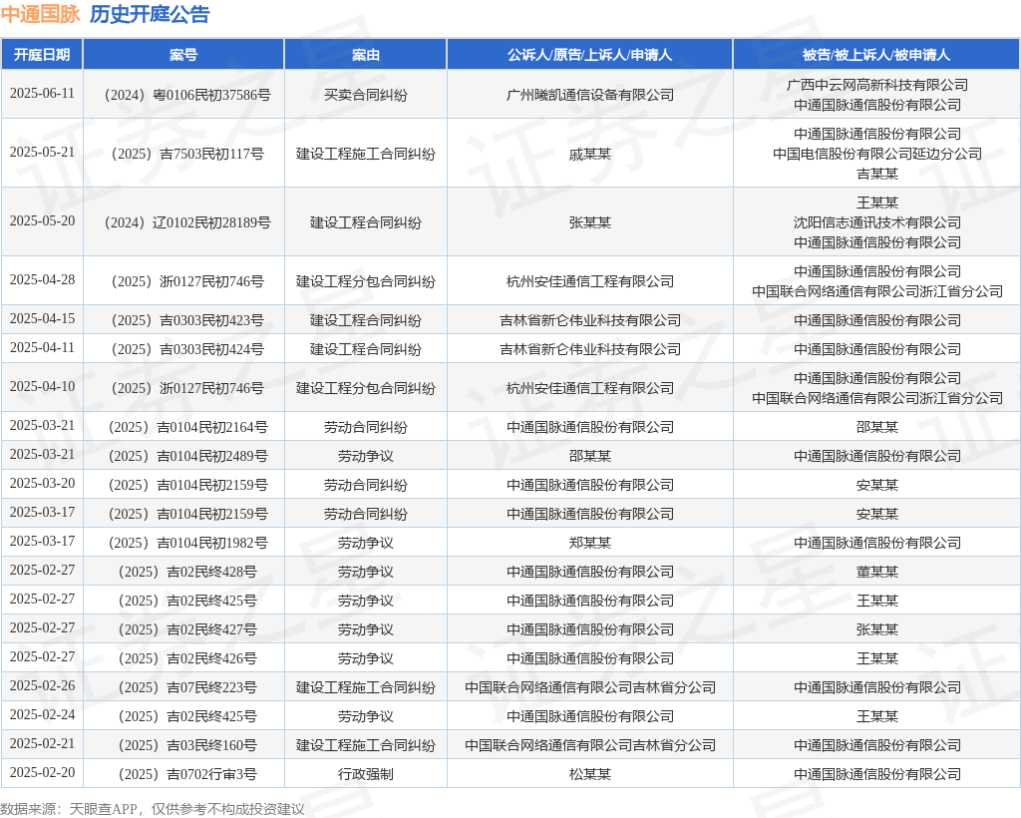
Task: Select date cell 2025-02-24
Action: tap(42, 714)
